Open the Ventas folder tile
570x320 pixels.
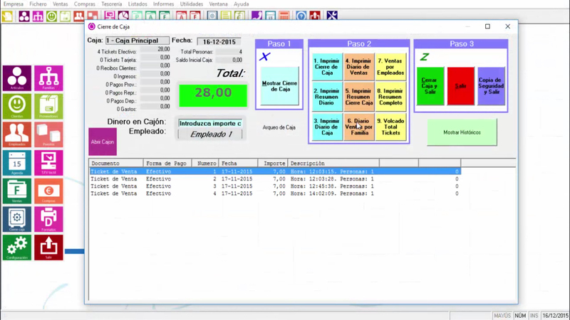pyautogui.click(x=17, y=191)
